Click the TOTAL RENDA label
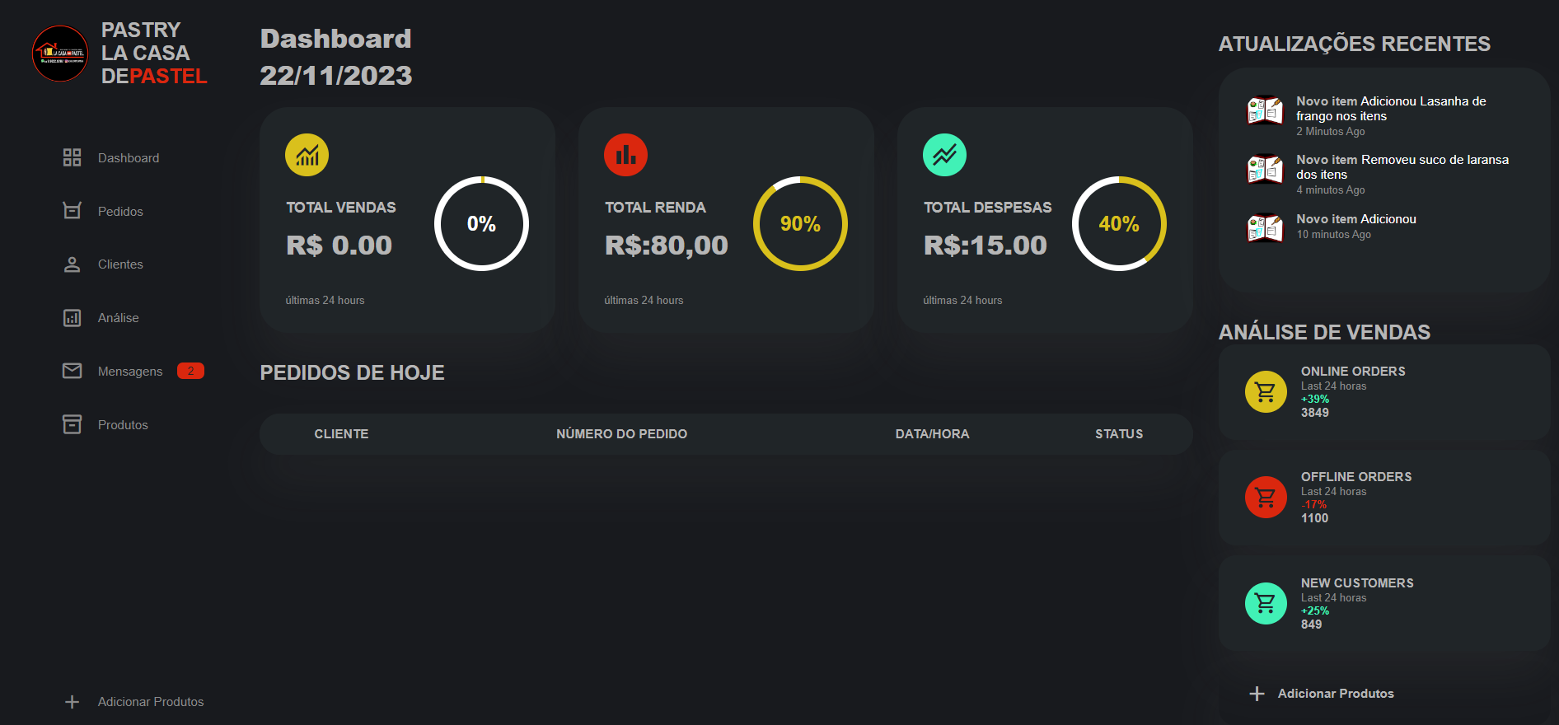The height and width of the screenshot is (725, 1559). click(655, 208)
